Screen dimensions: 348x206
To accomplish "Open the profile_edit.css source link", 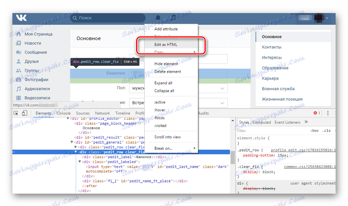I will 303,150.
